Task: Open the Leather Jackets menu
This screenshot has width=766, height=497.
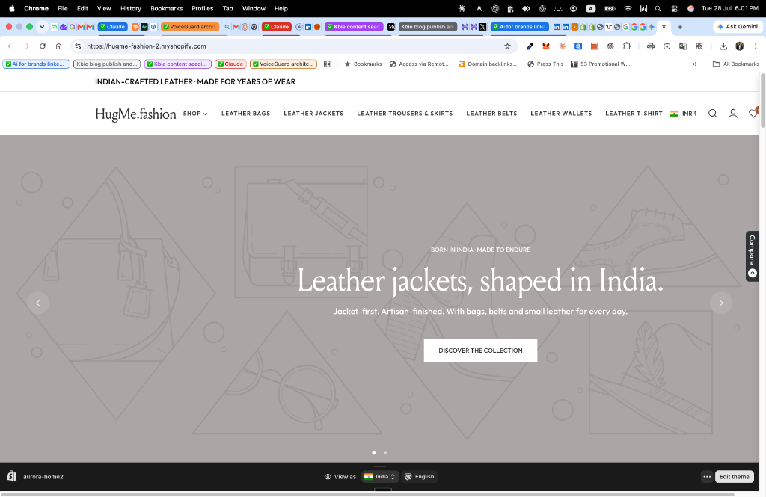Action: 313,114
